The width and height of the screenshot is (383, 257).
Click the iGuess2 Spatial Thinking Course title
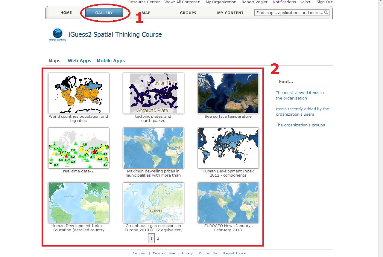coord(115,35)
